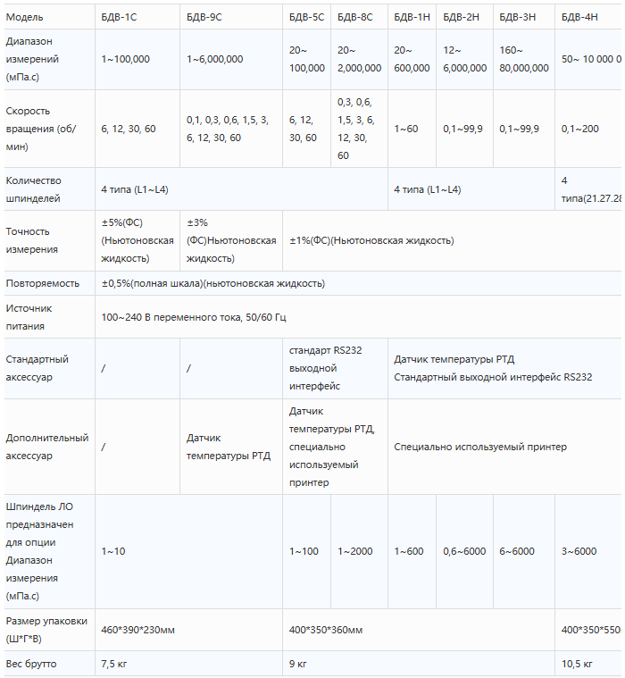Click the ±1%(ФС) accuracy cell

coord(452,241)
